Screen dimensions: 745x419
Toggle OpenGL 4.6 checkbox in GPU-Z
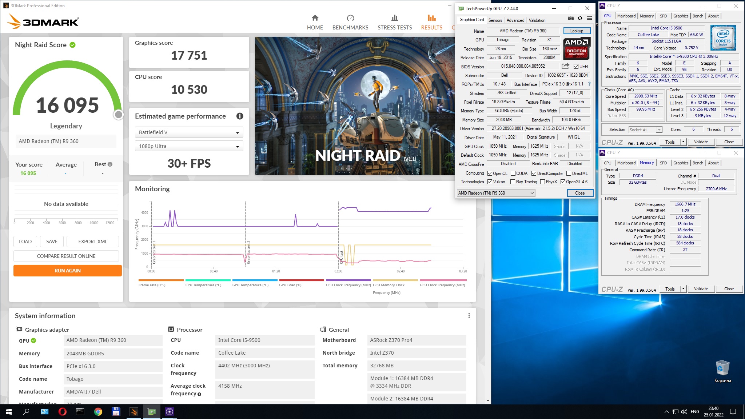click(563, 182)
